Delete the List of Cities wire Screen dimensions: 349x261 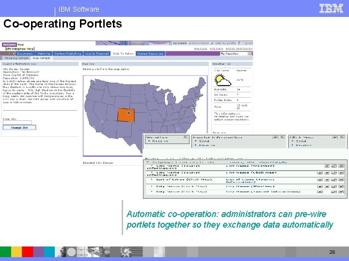coord(341,179)
